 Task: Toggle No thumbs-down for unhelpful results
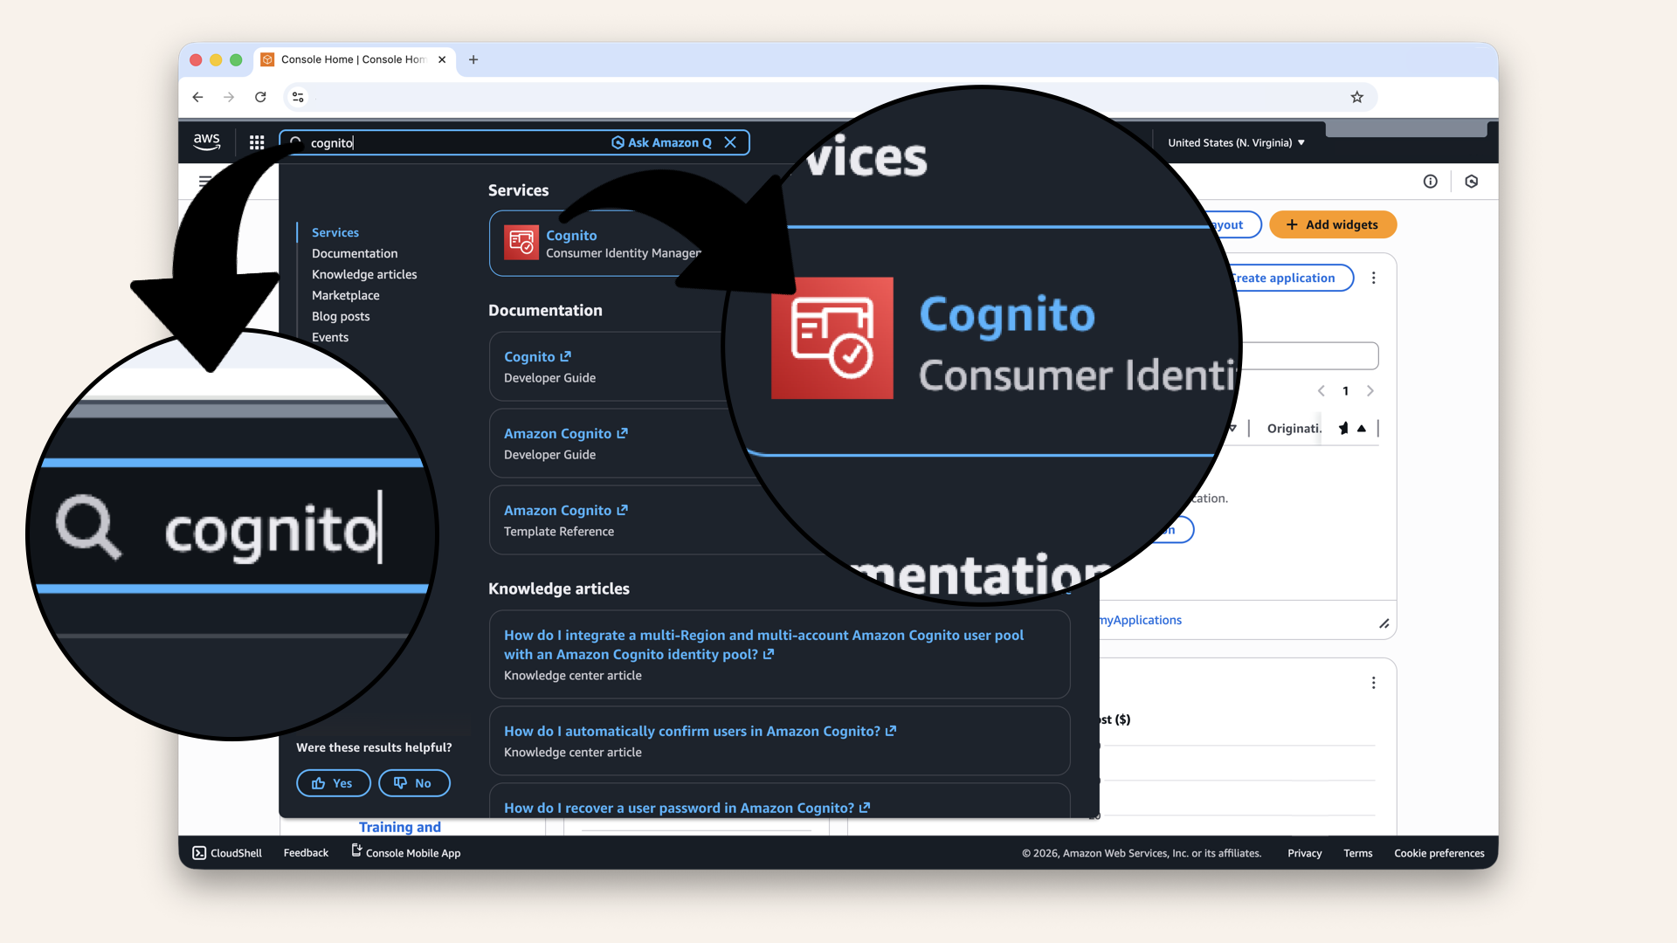(x=414, y=782)
